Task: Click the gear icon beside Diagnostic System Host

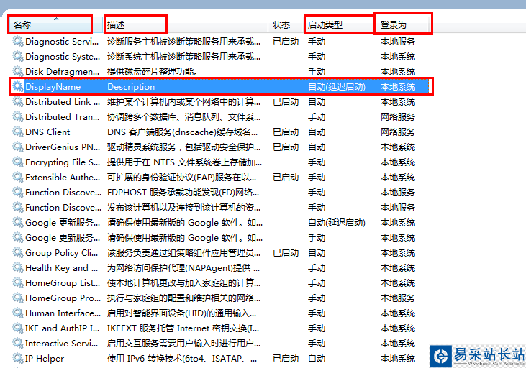Action: click(18, 56)
